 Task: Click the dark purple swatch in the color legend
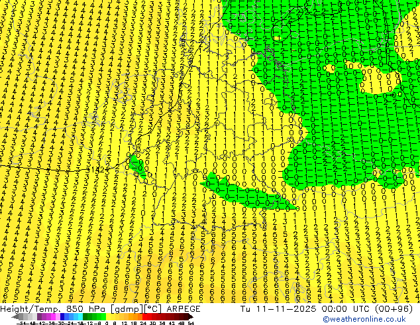tap(39, 317)
